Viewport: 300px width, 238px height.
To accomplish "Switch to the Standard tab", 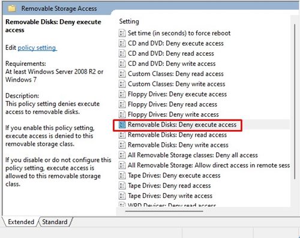I will [x=55, y=222].
